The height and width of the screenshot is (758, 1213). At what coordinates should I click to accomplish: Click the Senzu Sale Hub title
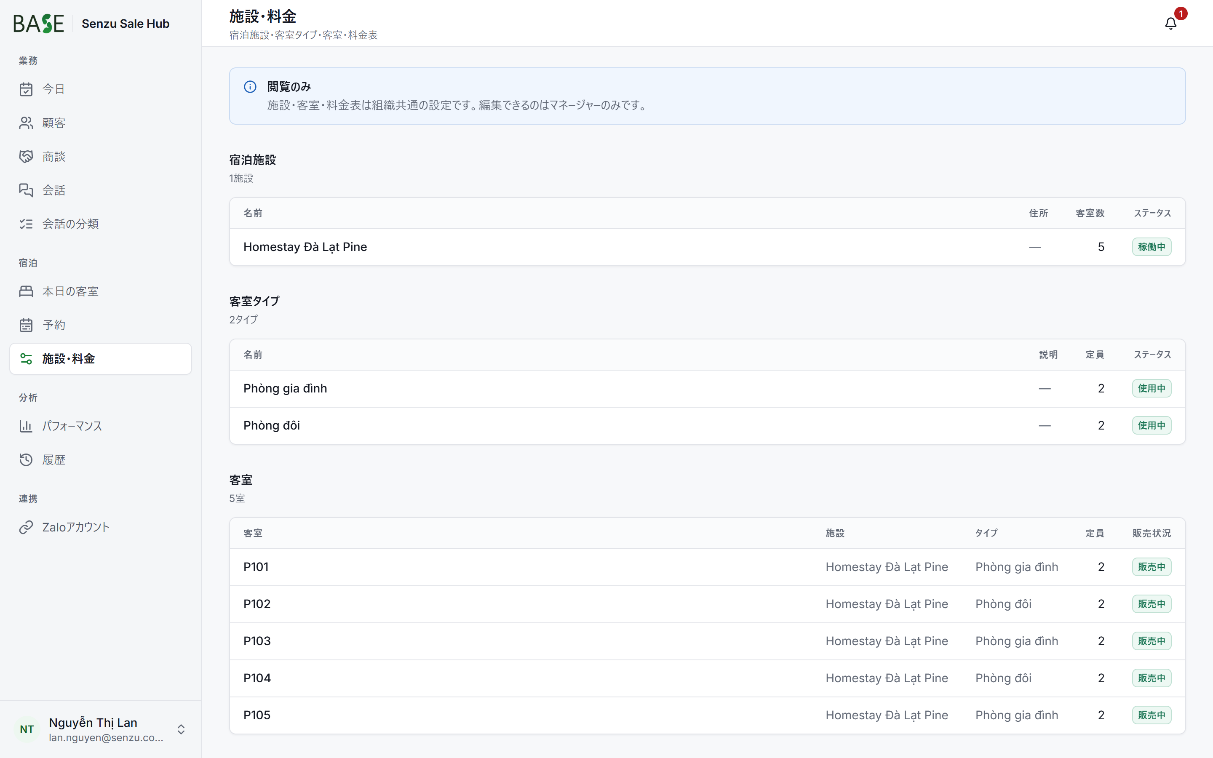click(x=126, y=24)
